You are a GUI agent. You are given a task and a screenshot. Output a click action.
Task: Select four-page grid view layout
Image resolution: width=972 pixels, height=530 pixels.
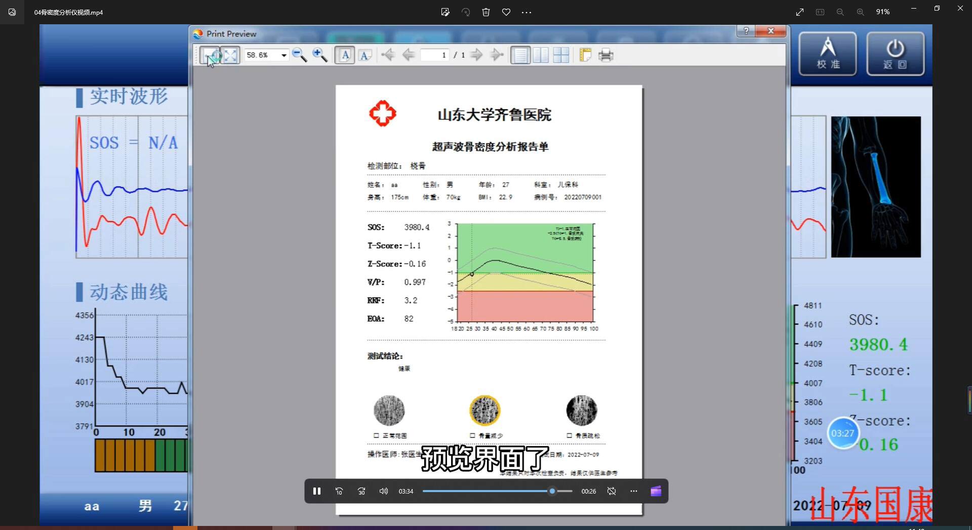[561, 55]
